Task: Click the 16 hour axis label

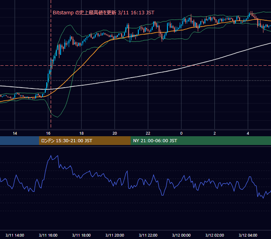Action: pyautogui.click(x=48, y=133)
